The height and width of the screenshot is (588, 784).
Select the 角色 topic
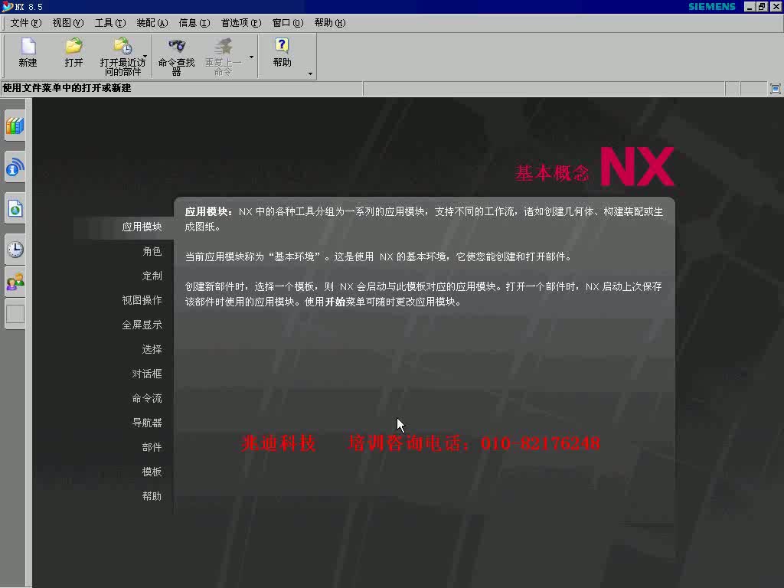coord(152,251)
